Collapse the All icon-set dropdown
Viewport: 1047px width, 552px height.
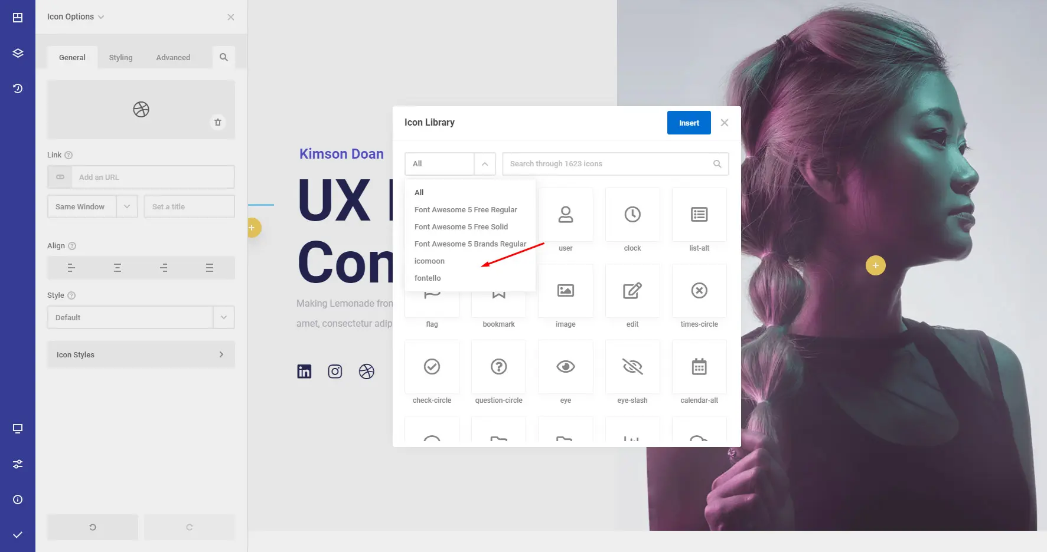(x=485, y=164)
